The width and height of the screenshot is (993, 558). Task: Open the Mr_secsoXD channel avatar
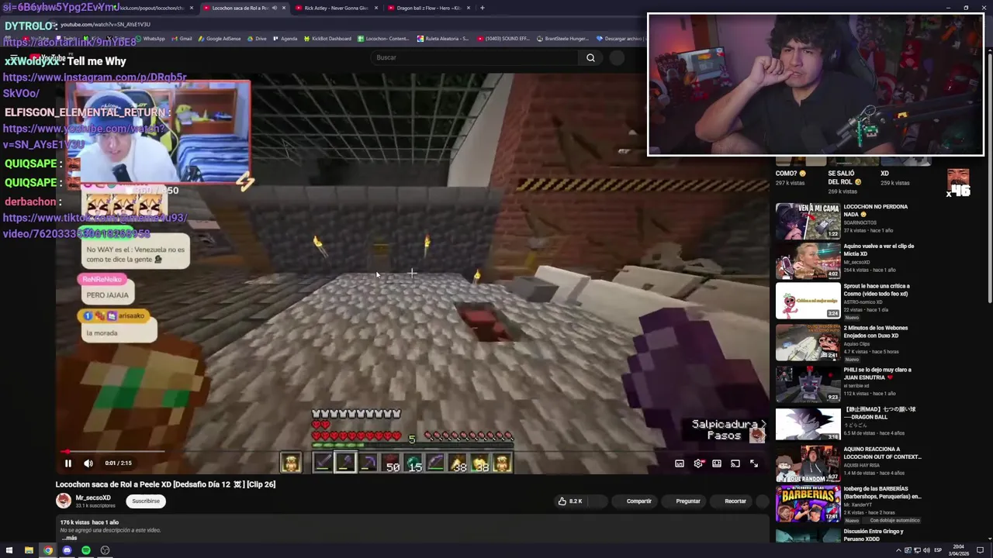(x=63, y=501)
